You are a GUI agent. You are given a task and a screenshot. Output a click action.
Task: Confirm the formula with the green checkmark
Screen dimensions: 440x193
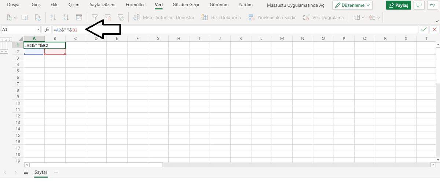coord(424,29)
